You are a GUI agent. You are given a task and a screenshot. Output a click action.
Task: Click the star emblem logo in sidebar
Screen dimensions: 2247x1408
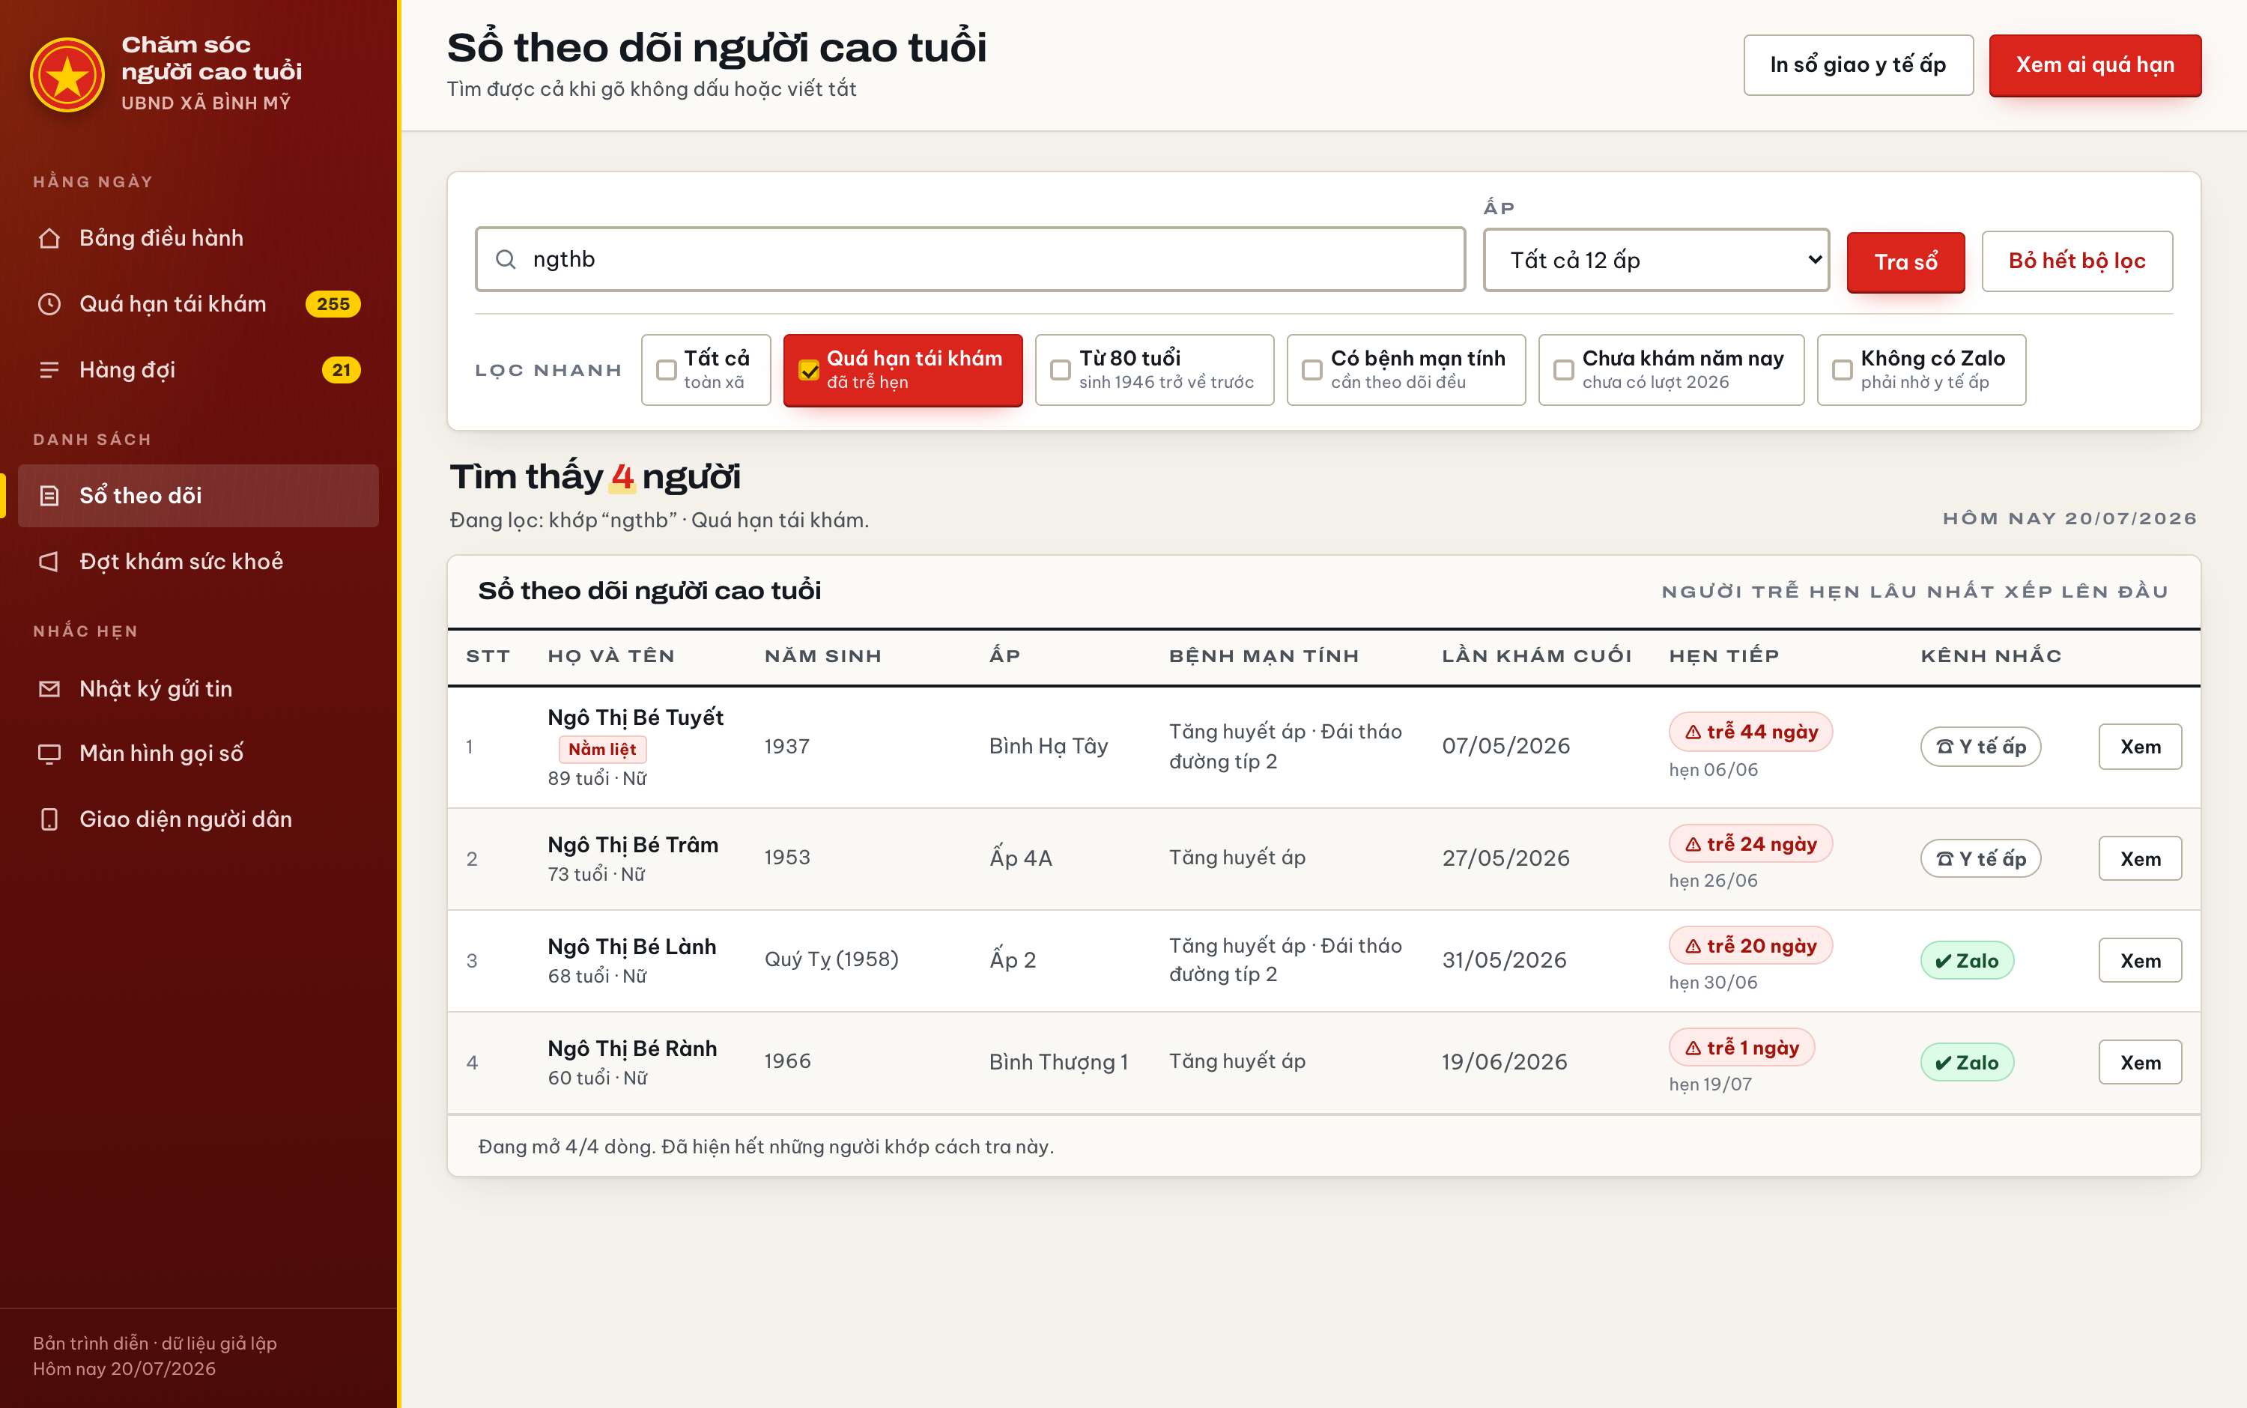tap(67, 76)
